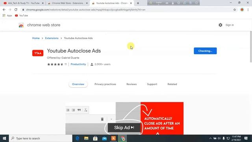The width and height of the screenshot is (252, 142).
Task: Go to Home breadcrumb
Action: [36, 38]
